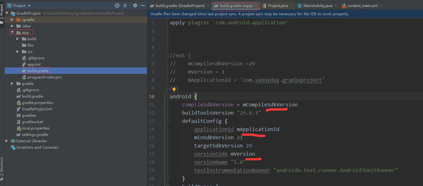The image size is (423, 186).
Task: Expand the .gradle folder arrow
Action: point(12,20)
